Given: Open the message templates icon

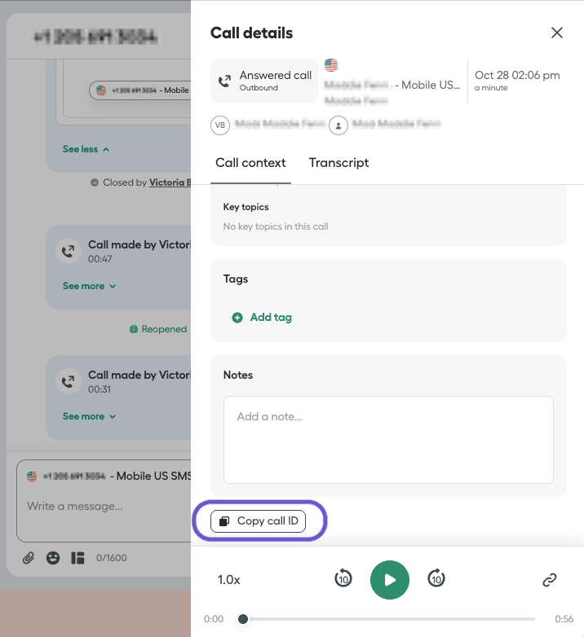Looking at the screenshot, I should [77, 558].
